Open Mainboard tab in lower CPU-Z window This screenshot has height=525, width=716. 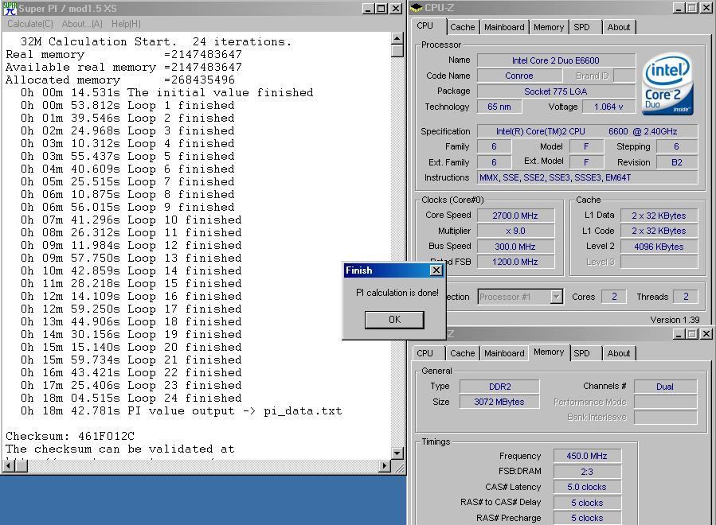point(504,353)
